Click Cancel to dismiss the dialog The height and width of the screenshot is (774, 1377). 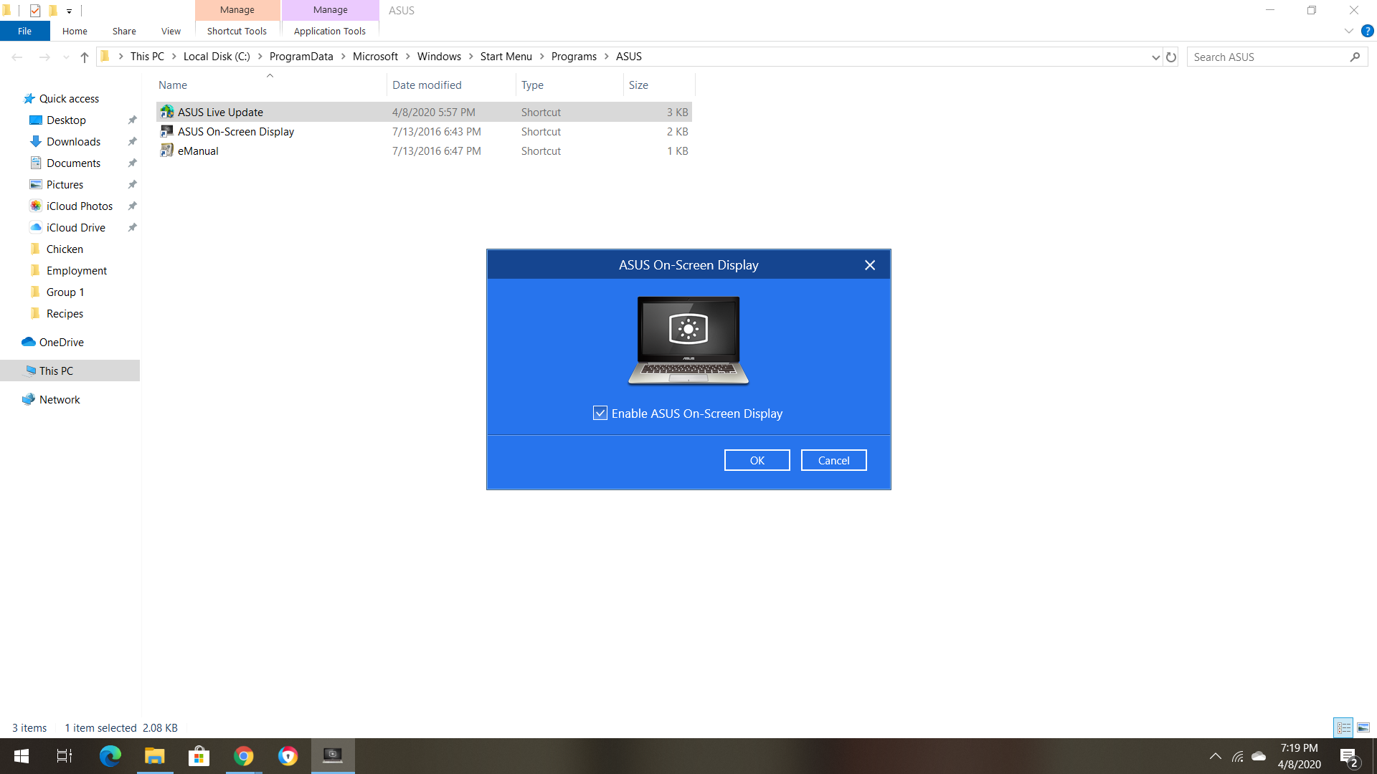pyautogui.click(x=833, y=459)
